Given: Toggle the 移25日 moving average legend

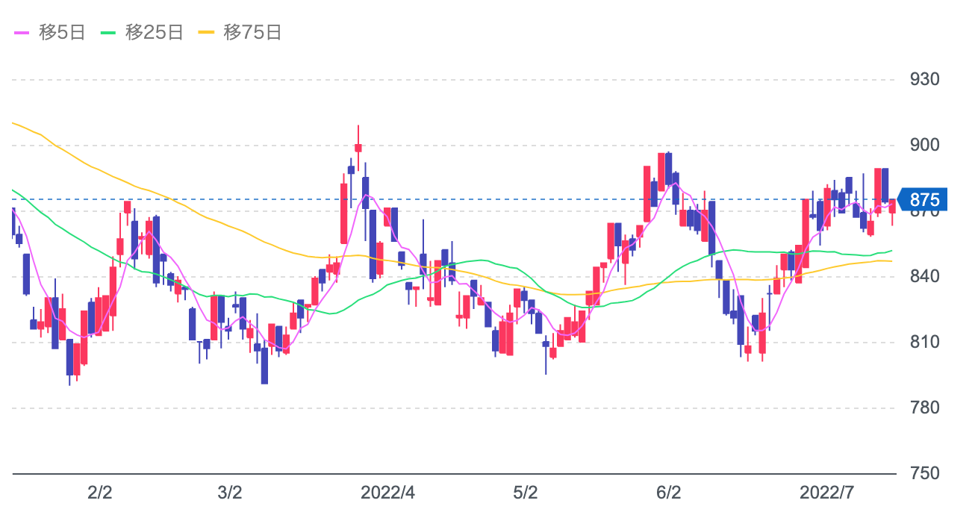Looking at the screenshot, I should [142, 33].
